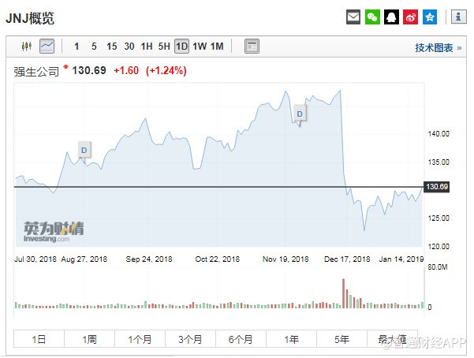Image resolution: width=474 pixels, height=358 pixels.
Task: Share to WeChat via green icon
Action: click(x=372, y=17)
